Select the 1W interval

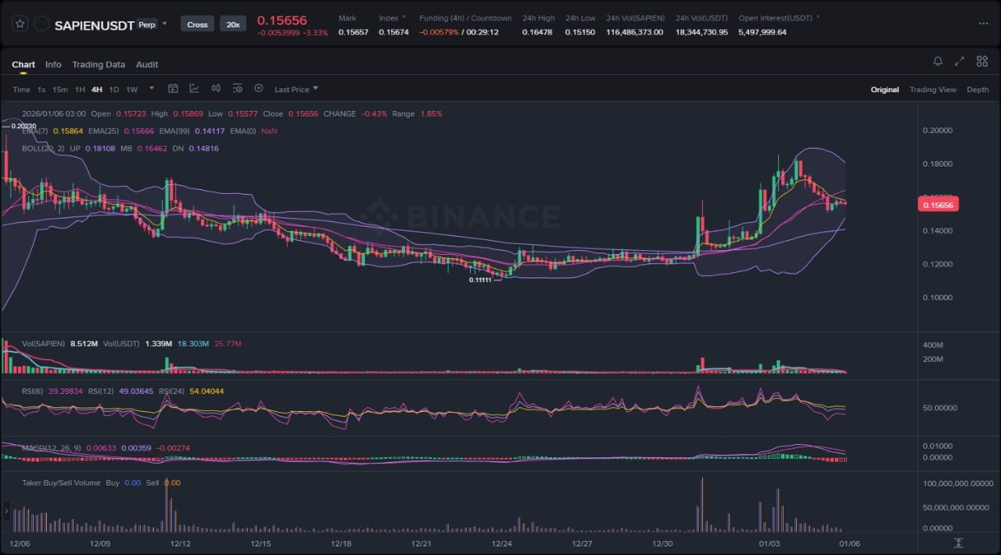132,90
